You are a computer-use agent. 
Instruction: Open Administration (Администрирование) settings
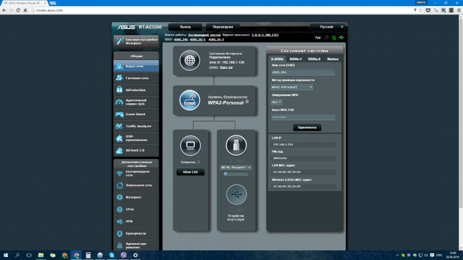pyautogui.click(x=136, y=245)
